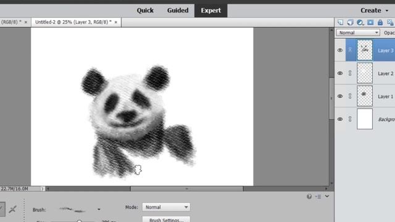Lock all pixels of layer
Image resolution: width=395 pixels, height=222 pixels.
380,22
